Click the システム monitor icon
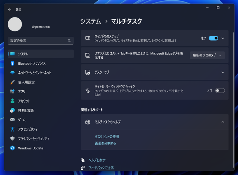Viewport: 238px width, 175px height. pos(12,54)
